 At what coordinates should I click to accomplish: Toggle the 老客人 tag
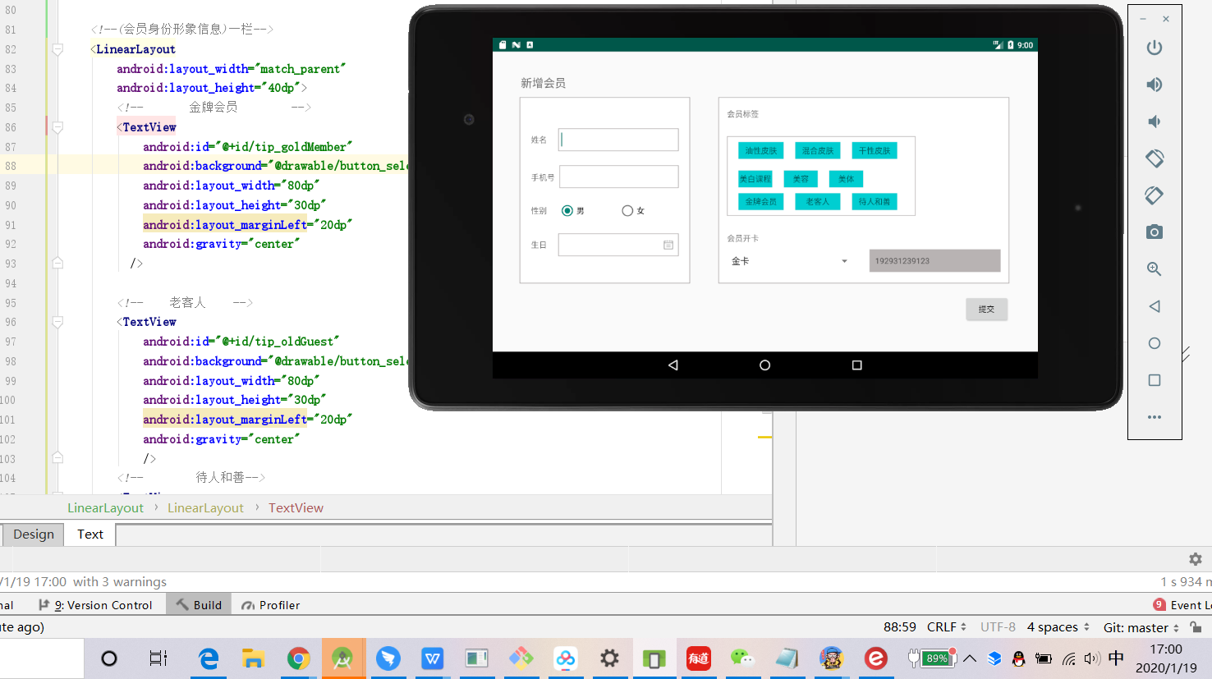pos(818,201)
